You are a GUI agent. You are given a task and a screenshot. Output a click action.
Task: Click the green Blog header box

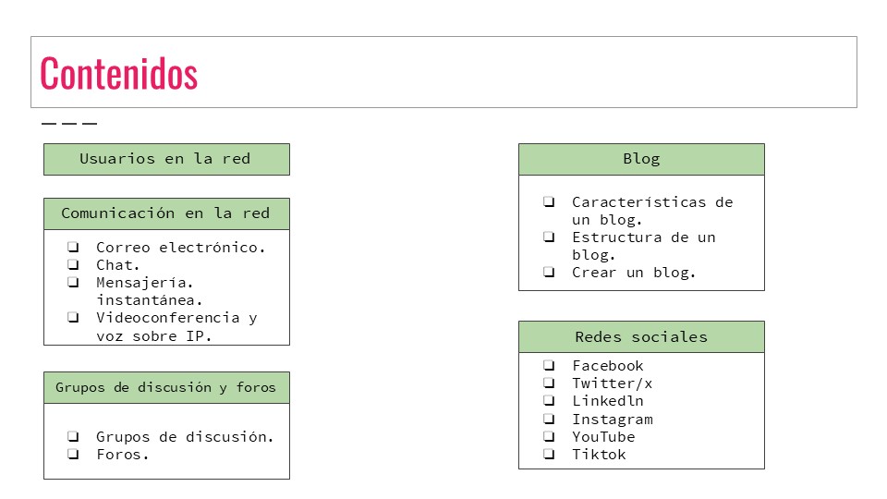641,159
